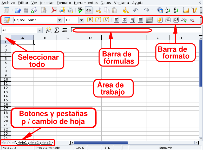Insert Chart icon
The width and height of the screenshot is (203, 150).
pos(186,10)
